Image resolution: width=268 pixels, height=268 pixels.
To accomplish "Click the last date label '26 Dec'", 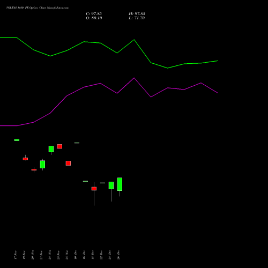I will coord(118,255).
